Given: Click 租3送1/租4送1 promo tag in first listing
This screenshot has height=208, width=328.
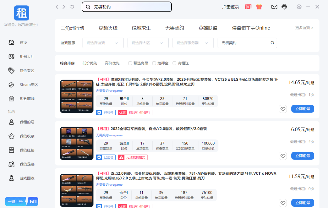Looking at the screenshot, I should pyautogui.click(x=135, y=113).
